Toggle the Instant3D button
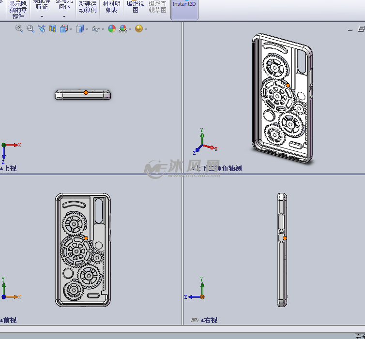The width and height of the screenshot is (365, 339). point(184,9)
